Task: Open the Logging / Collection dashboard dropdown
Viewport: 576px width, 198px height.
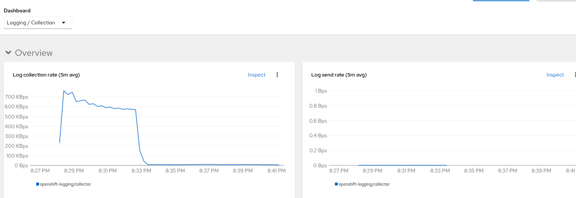Action: (x=38, y=22)
